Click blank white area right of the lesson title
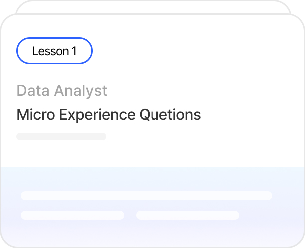 pyautogui.click(x=249, y=115)
